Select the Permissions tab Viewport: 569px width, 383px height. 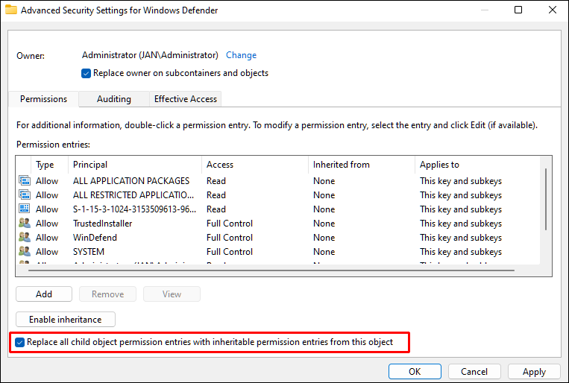[43, 99]
